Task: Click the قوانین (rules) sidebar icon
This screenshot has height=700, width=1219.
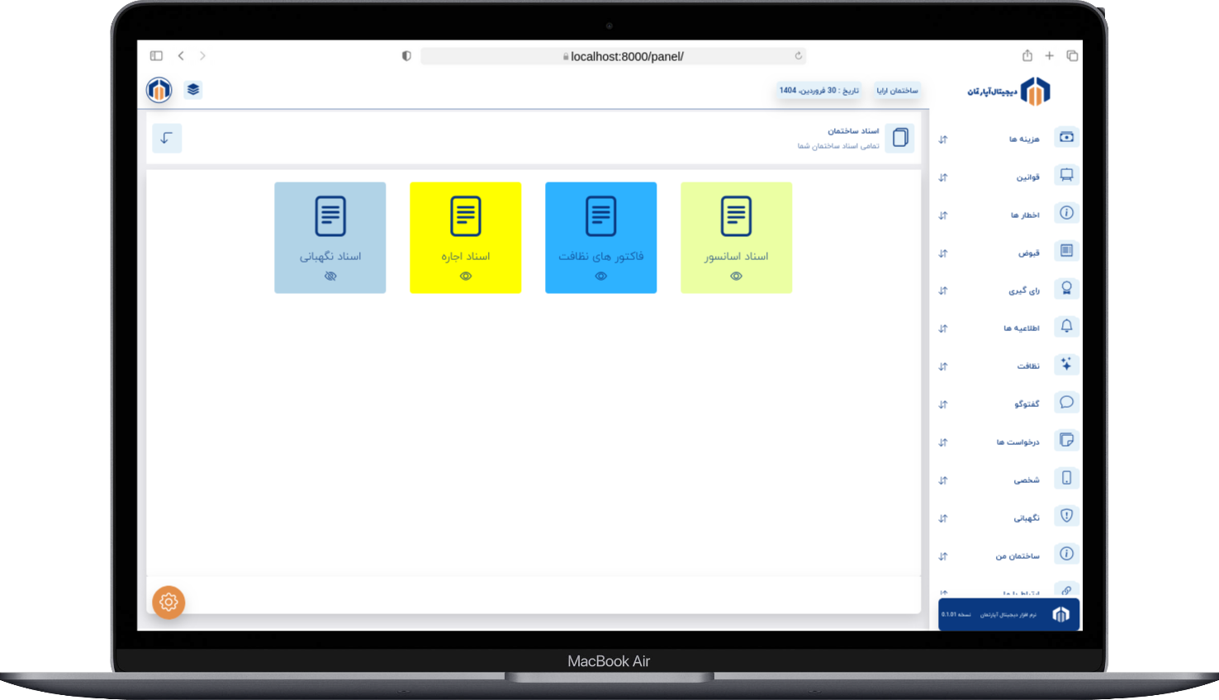Action: [1066, 175]
